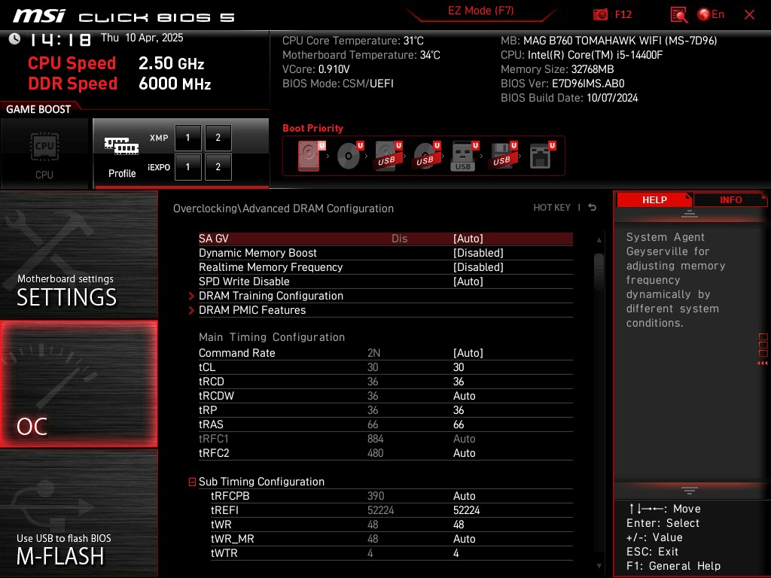Click the clock icon beside the time
771x578 pixels.
[14, 38]
